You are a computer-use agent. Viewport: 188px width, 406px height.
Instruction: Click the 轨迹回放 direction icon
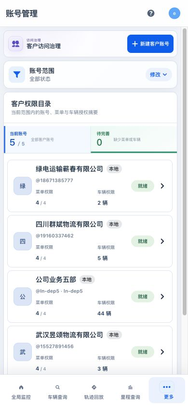(94, 387)
